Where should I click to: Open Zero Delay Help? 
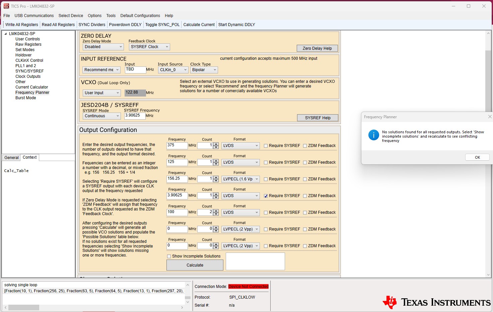[317, 48]
